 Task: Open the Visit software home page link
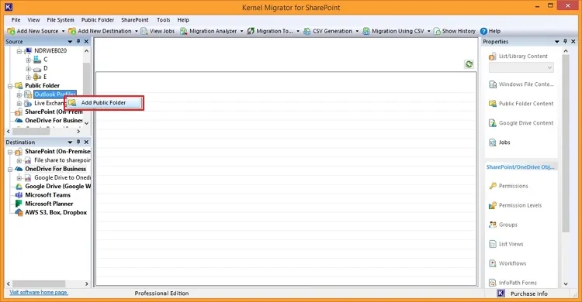39,293
